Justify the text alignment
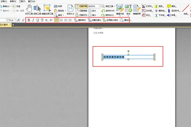Image resolution: width=191 pixels, height=127 pixels. pyautogui.click(x=70, y=20)
